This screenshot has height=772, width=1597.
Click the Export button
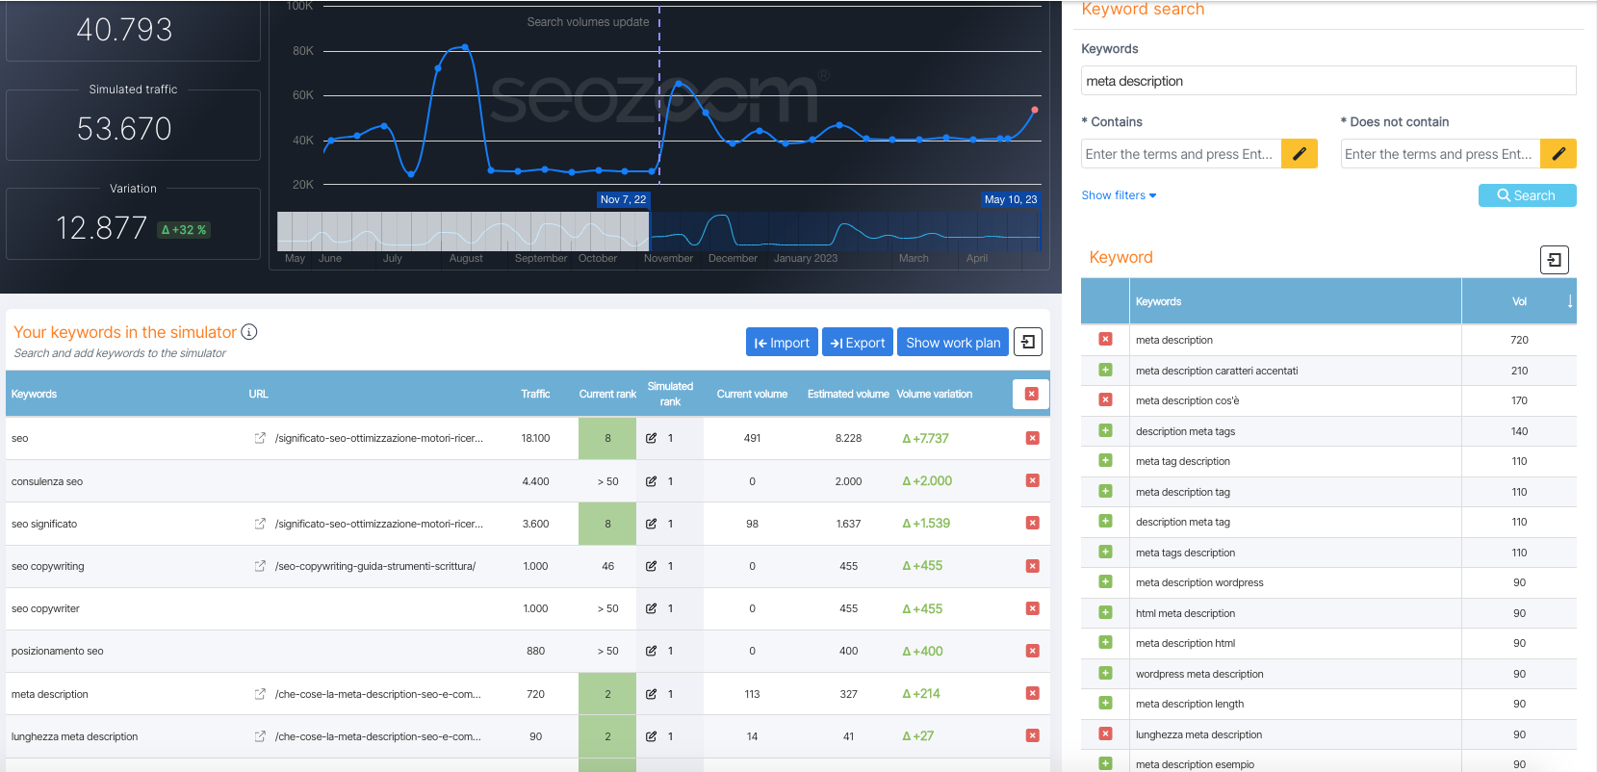click(858, 343)
